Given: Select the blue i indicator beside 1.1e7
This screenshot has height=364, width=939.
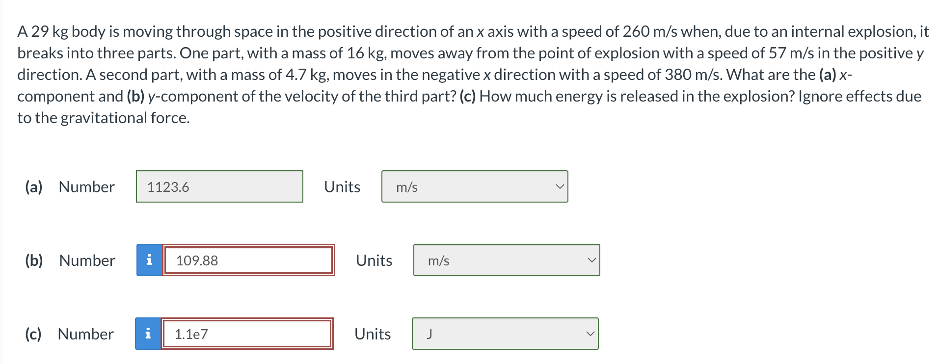Looking at the screenshot, I should click(x=149, y=334).
